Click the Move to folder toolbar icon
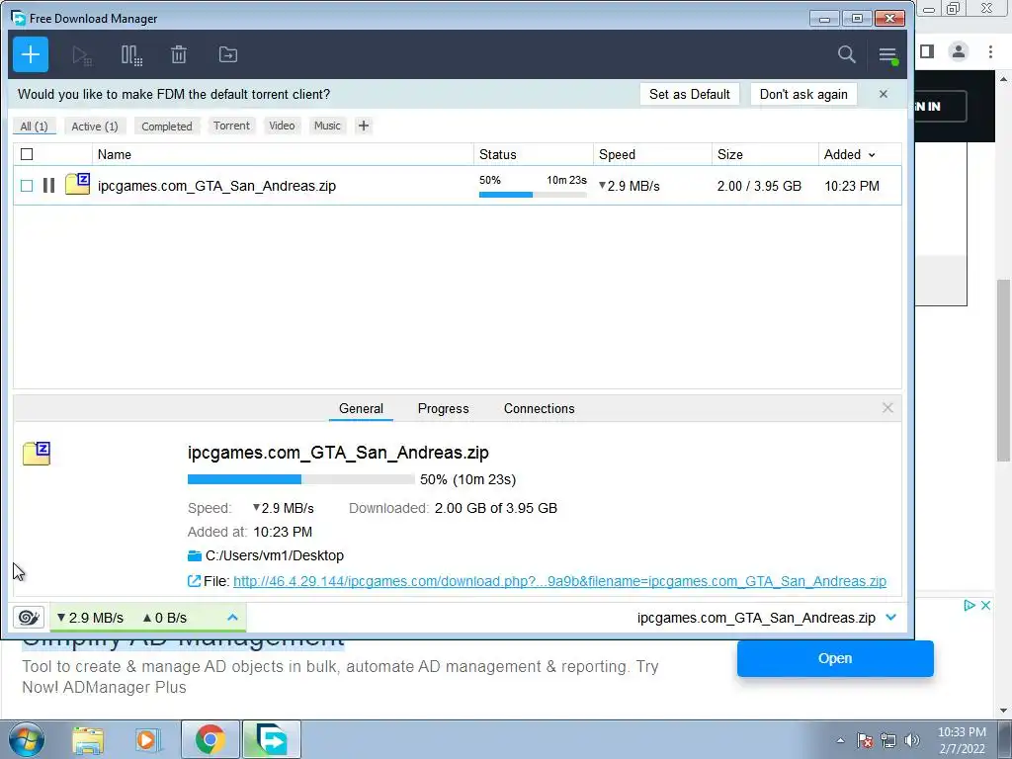Screen dimensions: 1012x759 [228, 55]
